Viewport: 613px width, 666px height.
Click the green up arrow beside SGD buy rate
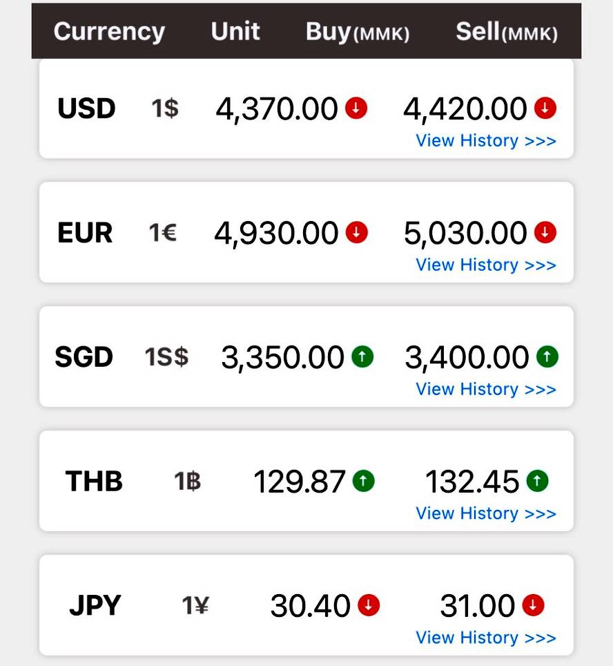[362, 357]
